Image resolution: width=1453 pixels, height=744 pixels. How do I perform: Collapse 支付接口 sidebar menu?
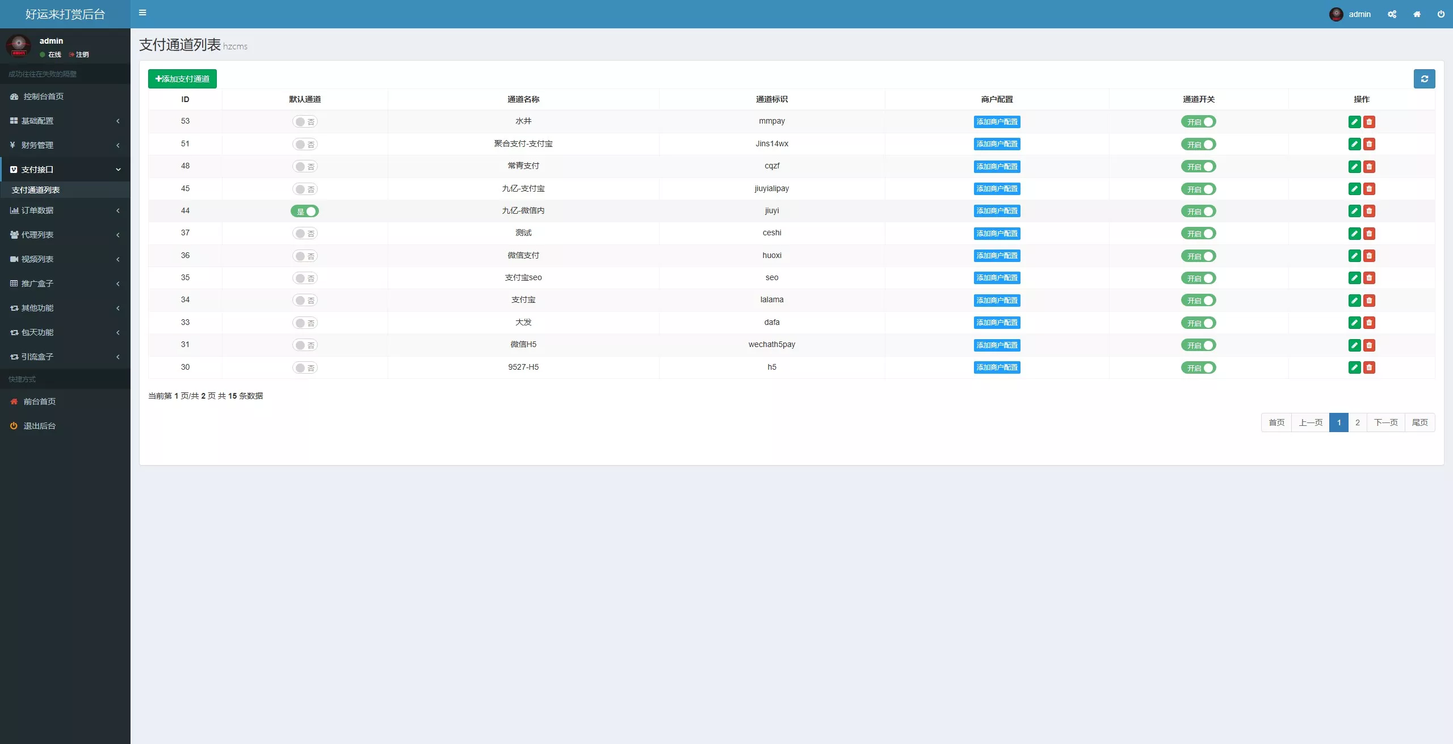tap(65, 170)
